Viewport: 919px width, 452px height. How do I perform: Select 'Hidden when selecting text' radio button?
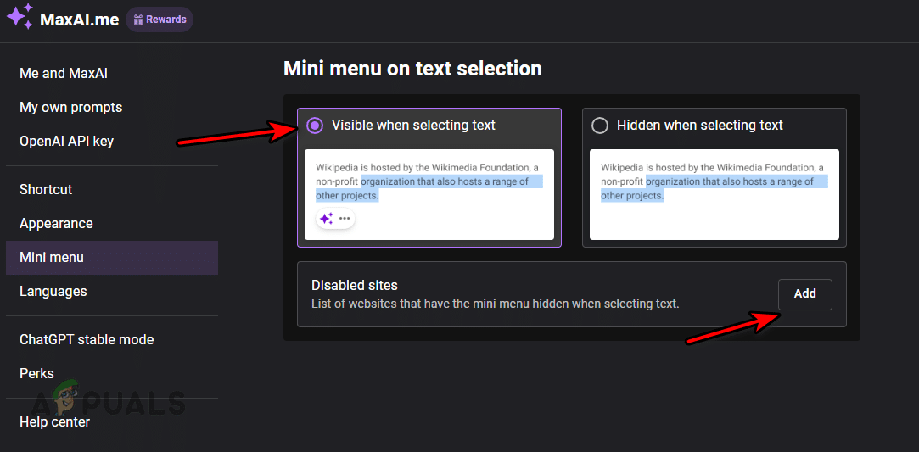(600, 126)
